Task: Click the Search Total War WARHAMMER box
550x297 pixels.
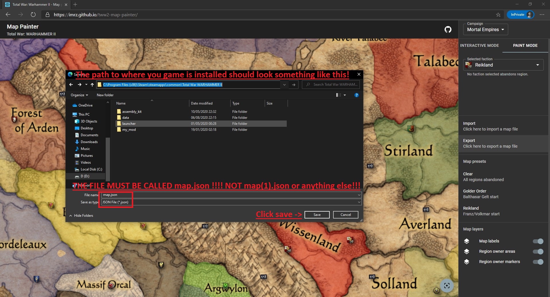Action: [x=331, y=85]
